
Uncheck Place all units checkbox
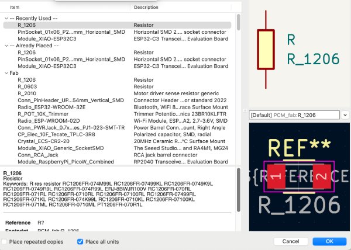tap(80, 241)
